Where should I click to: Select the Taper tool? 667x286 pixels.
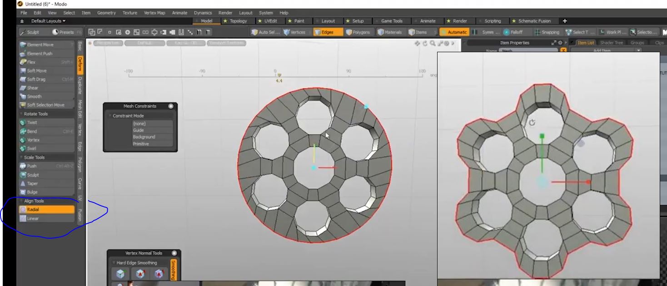click(46, 183)
